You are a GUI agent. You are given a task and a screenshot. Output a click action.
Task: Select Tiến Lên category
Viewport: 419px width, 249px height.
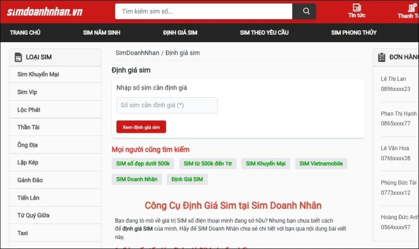pos(55,198)
